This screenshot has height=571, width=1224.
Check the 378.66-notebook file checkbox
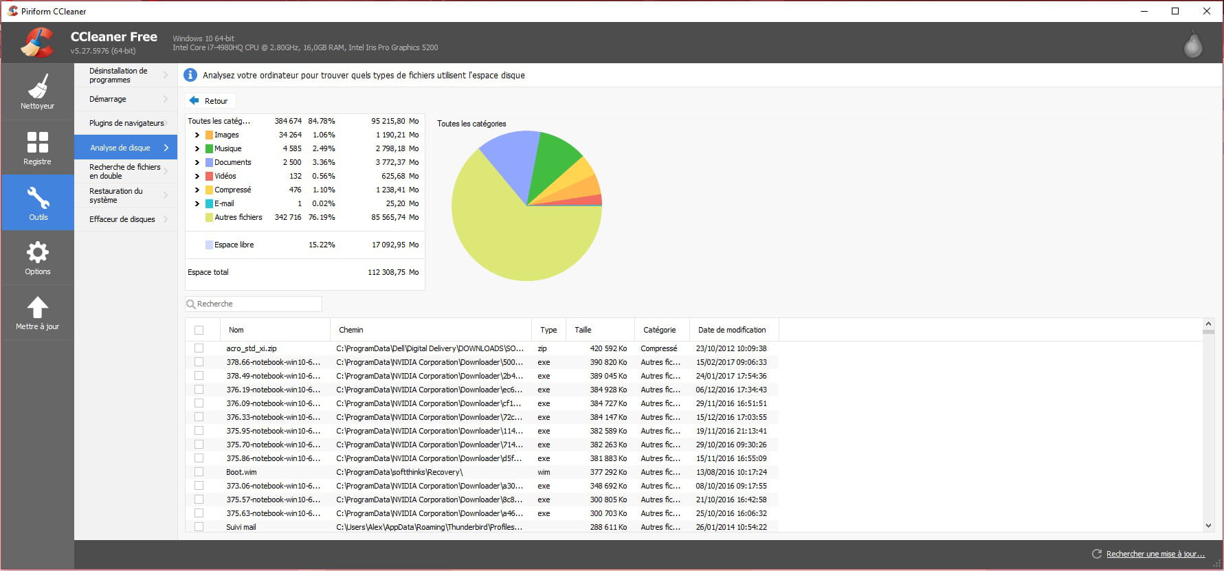coord(199,362)
